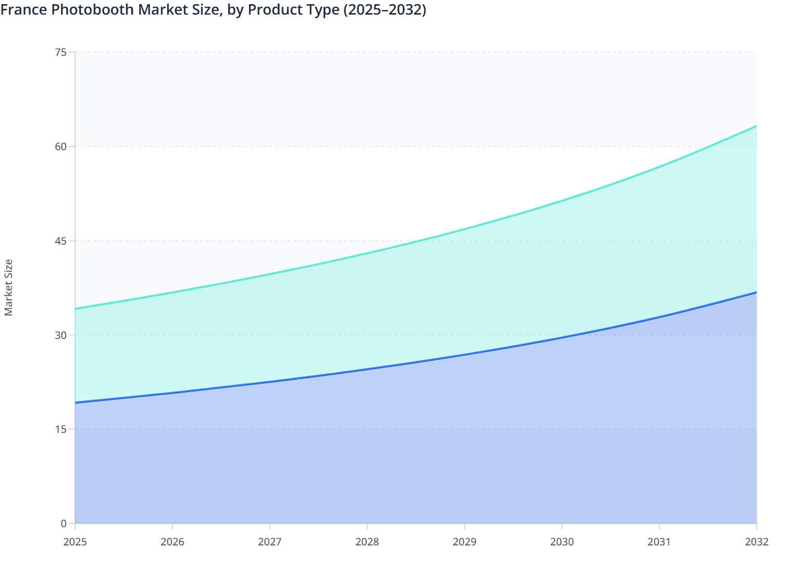Select the year 2031 axis label
Viewport: 786px width, 584px height.
pyautogui.click(x=659, y=542)
